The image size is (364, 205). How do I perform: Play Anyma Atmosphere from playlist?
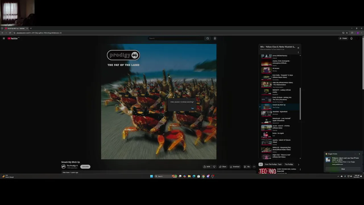[280, 63]
